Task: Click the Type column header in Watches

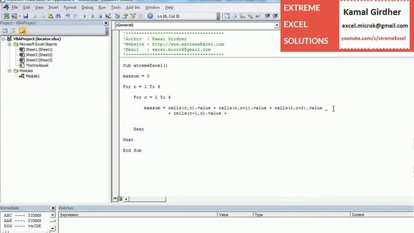Action: [x=301, y=215]
